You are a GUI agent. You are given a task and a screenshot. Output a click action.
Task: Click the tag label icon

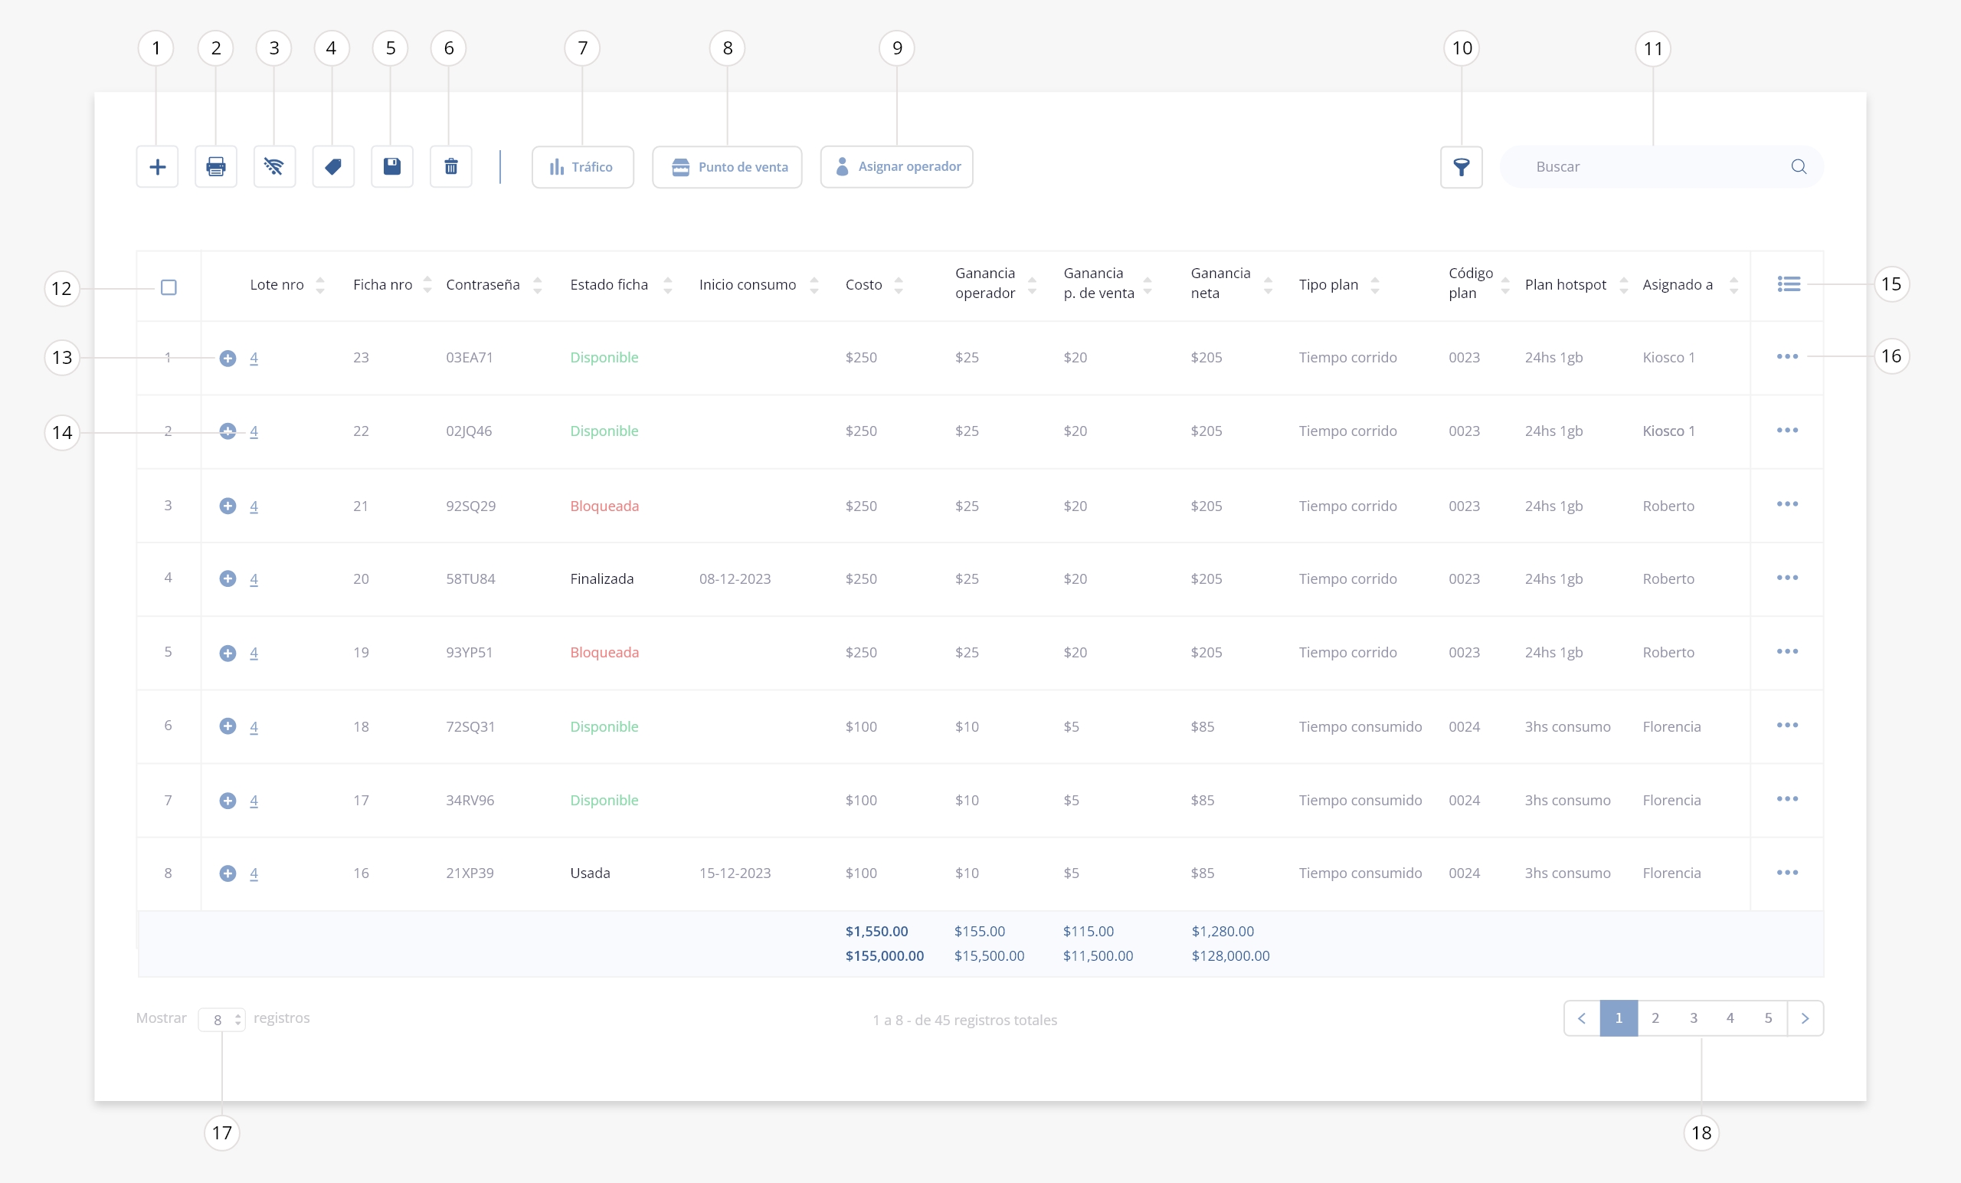tap(333, 167)
